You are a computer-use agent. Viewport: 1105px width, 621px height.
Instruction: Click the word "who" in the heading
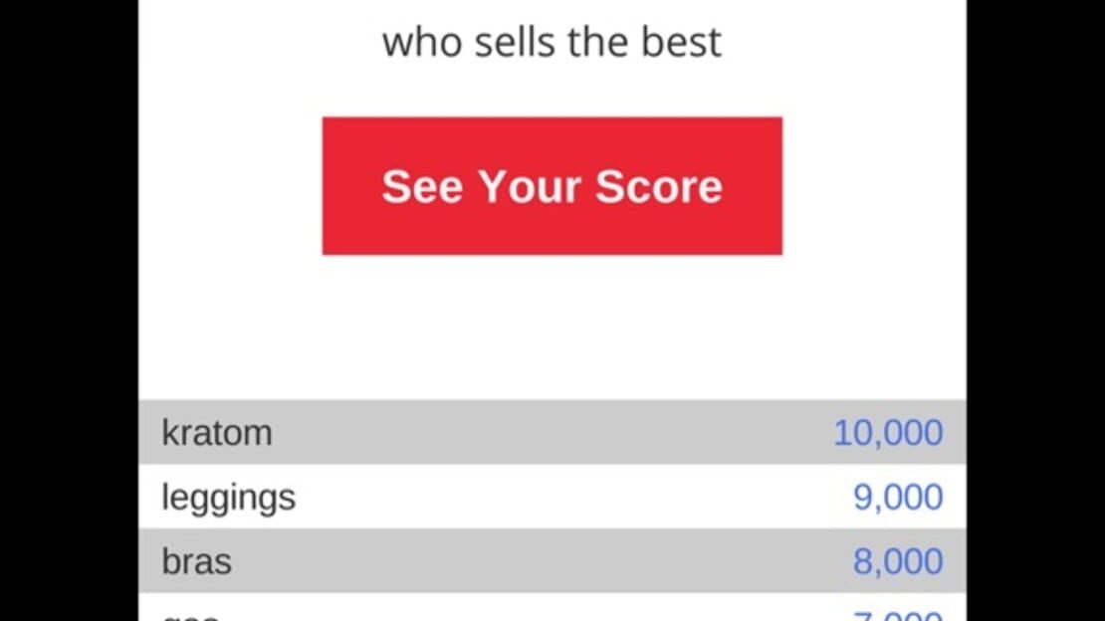[x=423, y=42]
